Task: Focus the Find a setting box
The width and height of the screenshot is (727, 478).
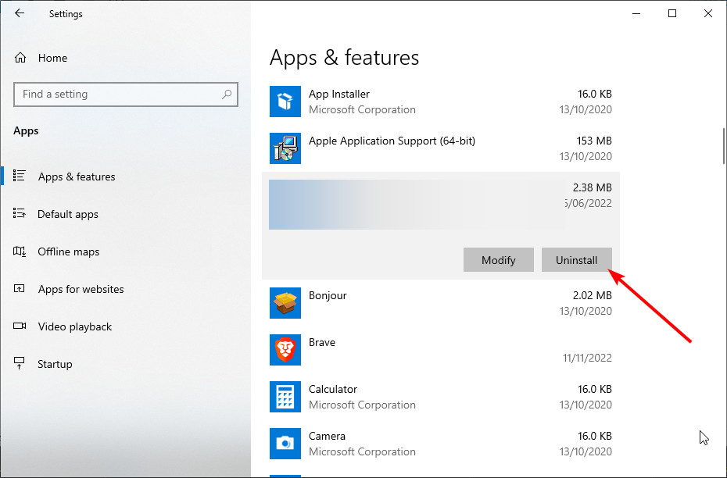Action: [x=126, y=95]
